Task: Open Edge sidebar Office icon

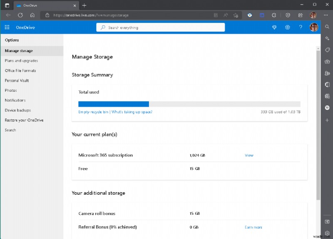Action: (x=327, y=85)
